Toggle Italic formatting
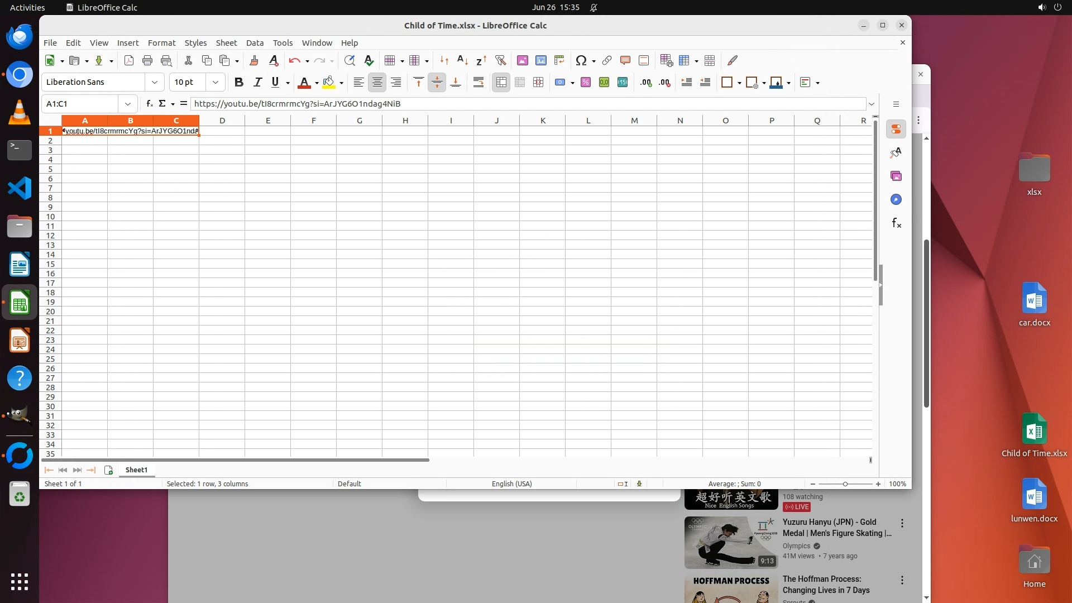 coord(257,83)
